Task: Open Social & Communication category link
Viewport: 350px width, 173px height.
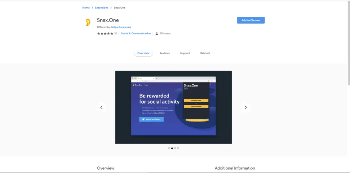Action: pyautogui.click(x=136, y=34)
